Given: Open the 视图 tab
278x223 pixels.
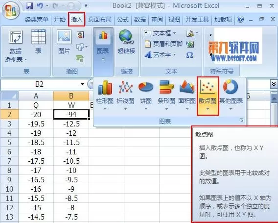Looking at the screenshot, I should (174, 19).
